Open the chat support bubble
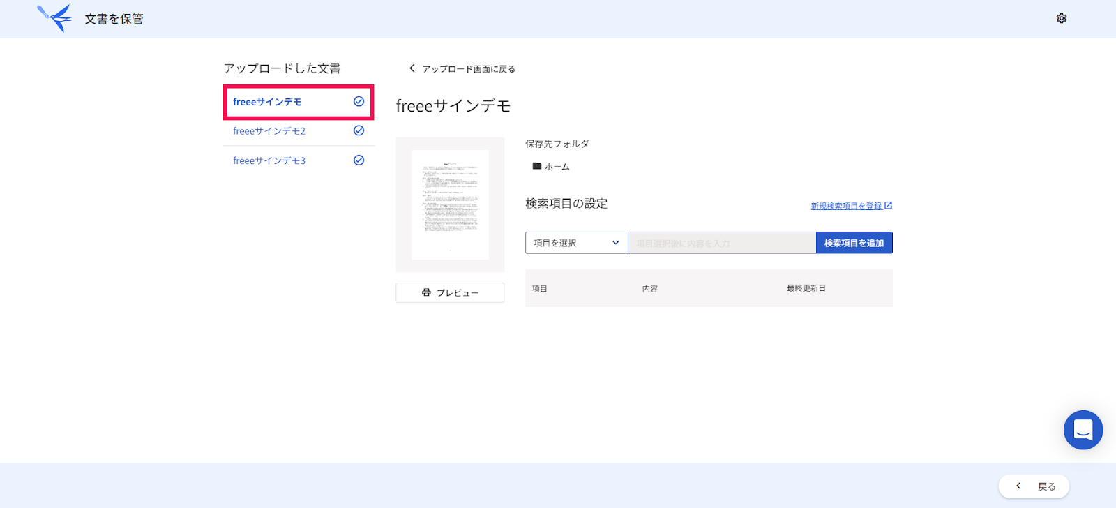 [x=1083, y=430]
